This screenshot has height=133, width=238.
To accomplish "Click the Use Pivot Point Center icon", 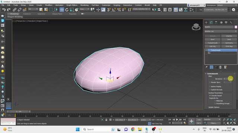I will point(92,10).
